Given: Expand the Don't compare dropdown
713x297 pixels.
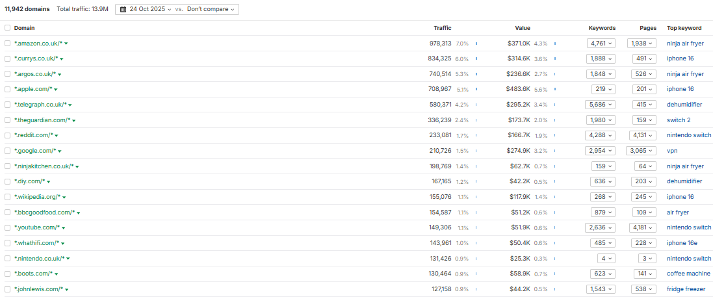Looking at the screenshot, I should click(212, 9).
